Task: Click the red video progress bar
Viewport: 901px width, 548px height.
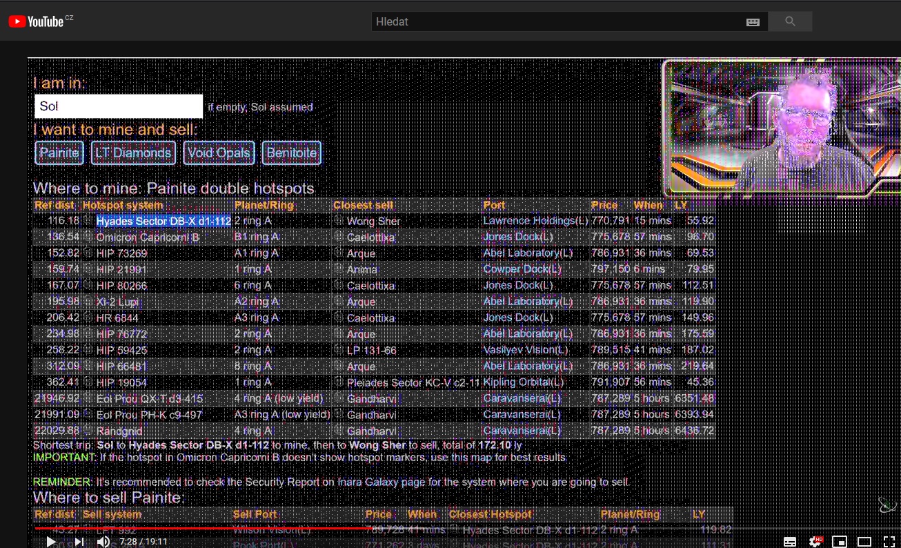Action: pyautogui.click(x=204, y=529)
